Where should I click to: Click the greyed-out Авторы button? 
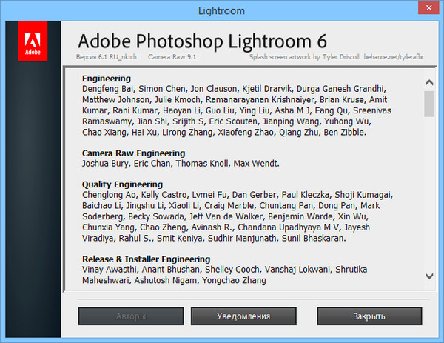click(x=131, y=316)
